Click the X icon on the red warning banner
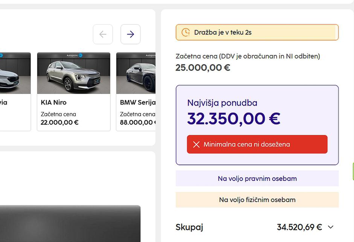Image resolution: width=354 pixels, height=242 pixels. point(195,144)
